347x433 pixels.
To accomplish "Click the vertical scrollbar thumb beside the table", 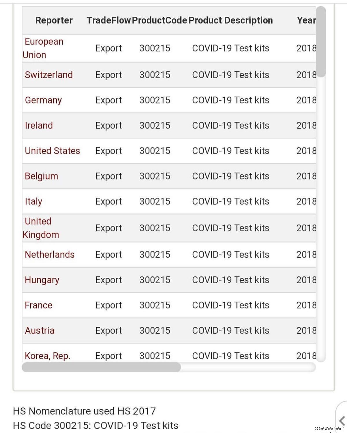I will (321, 42).
